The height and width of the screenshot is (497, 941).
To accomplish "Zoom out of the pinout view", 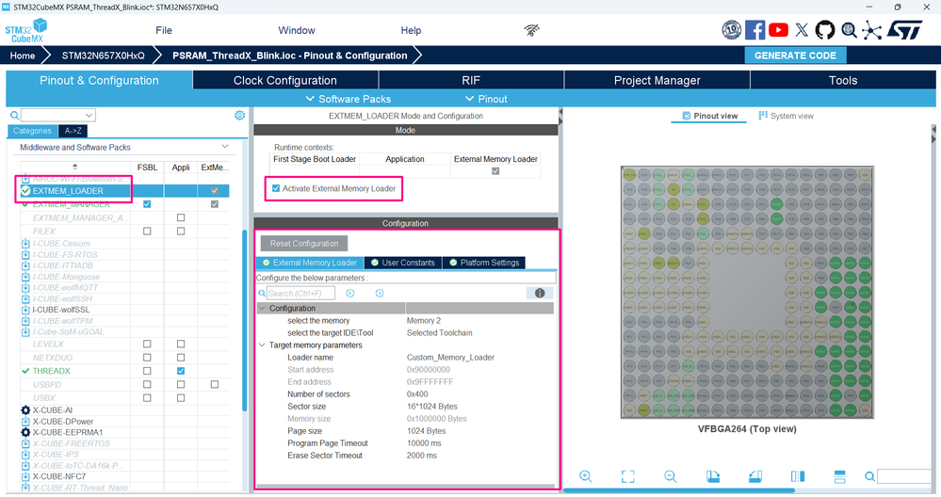I will pos(671,476).
